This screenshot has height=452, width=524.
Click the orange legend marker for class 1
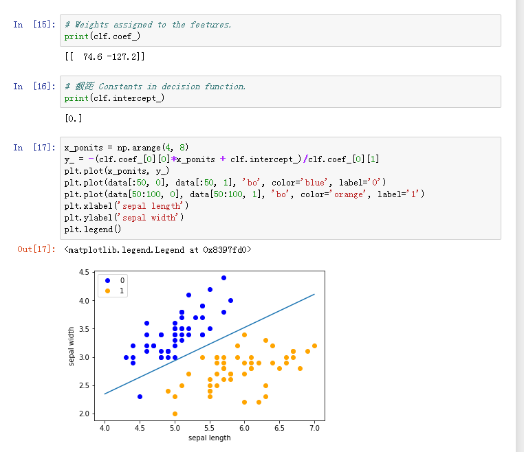pyautogui.click(x=108, y=291)
